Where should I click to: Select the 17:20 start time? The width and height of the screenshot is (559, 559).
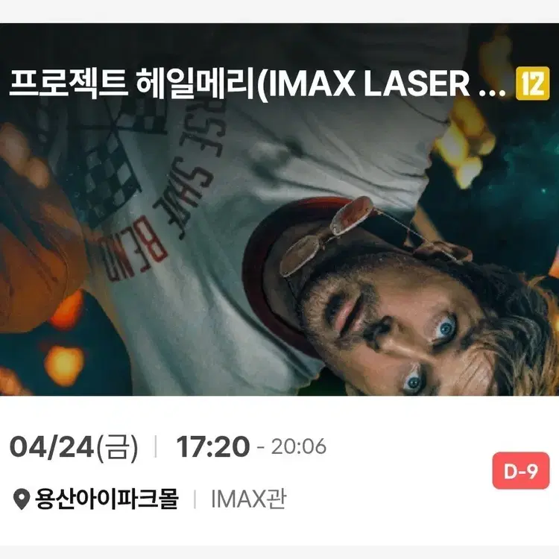point(213,446)
